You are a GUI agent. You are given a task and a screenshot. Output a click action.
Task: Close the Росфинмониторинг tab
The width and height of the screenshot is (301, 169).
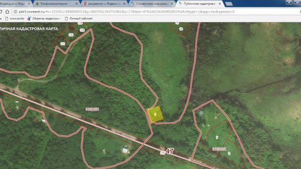point(77,4)
